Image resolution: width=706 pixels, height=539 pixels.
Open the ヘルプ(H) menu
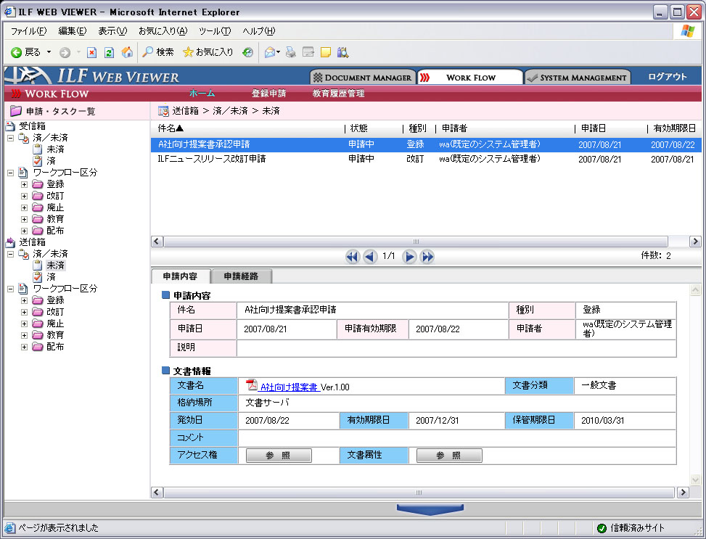[x=258, y=31]
